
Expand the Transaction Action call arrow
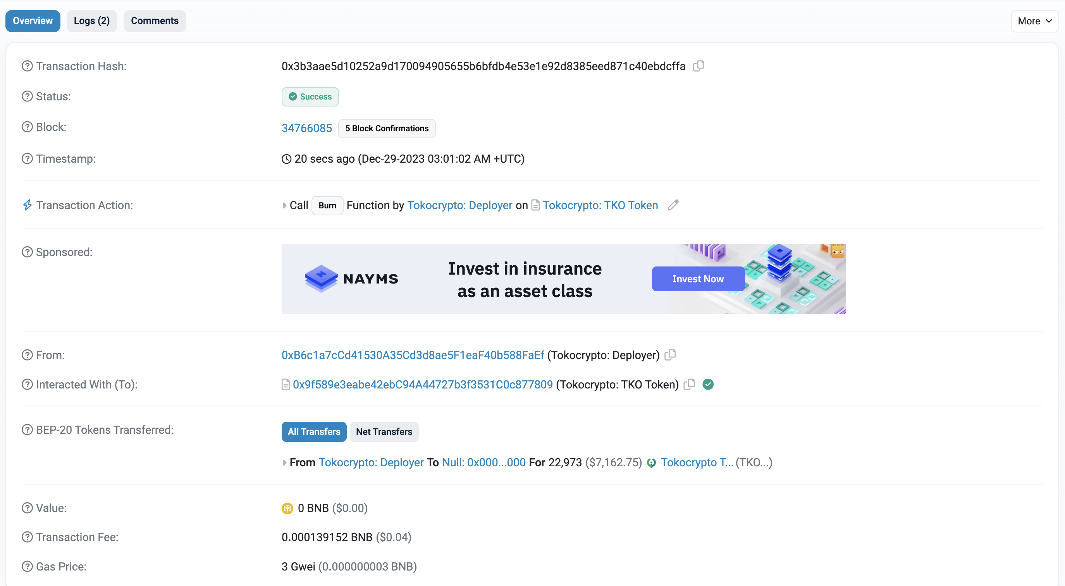click(x=284, y=205)
